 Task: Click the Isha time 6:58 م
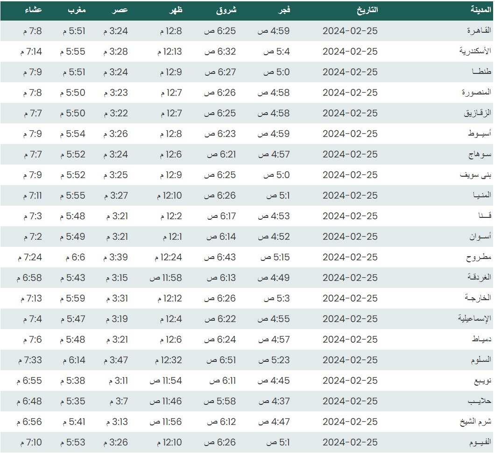30,278
